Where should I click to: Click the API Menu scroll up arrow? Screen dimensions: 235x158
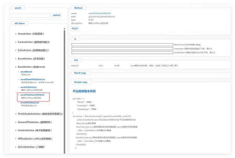pos(65,29)
